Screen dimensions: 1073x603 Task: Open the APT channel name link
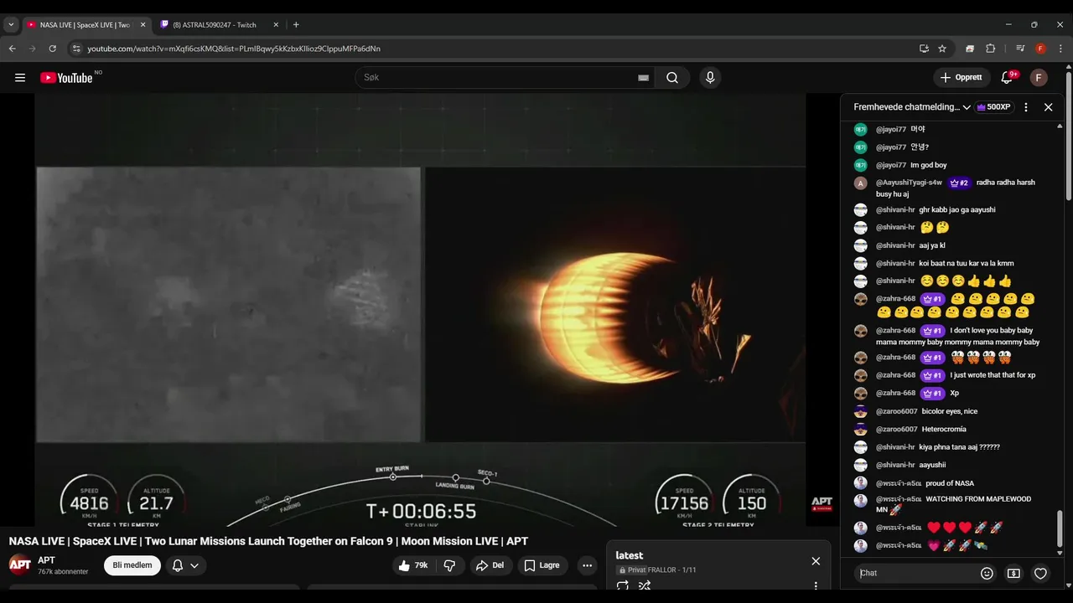[46, 560]
